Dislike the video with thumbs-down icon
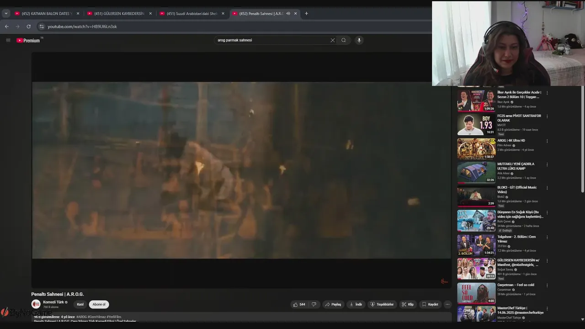Viewport: 585px width, 329px height. 314,304
